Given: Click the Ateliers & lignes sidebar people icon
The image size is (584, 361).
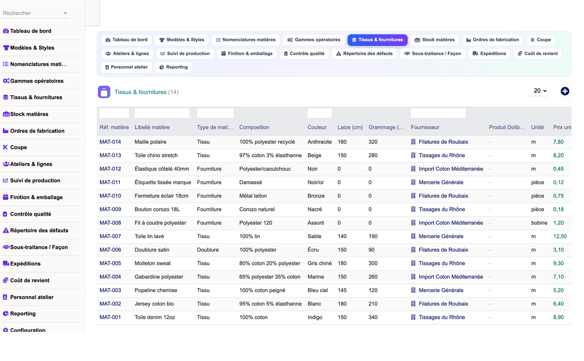Looking at the screenshot, I should click(x=6, y=164).
